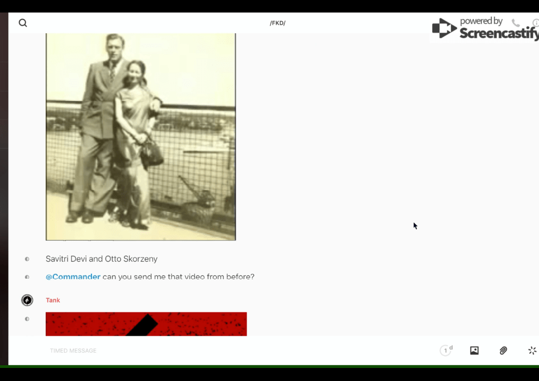Open Tank's profile from sender name
Viewport: 539px width, 381px height.
(53, 300)
